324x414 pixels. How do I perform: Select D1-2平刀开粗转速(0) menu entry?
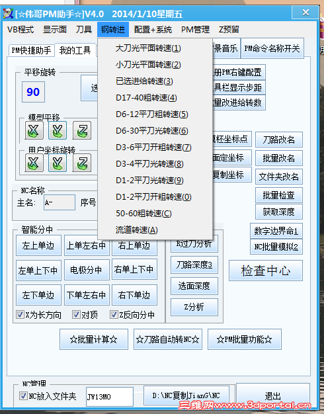click(x=155, y=197)
